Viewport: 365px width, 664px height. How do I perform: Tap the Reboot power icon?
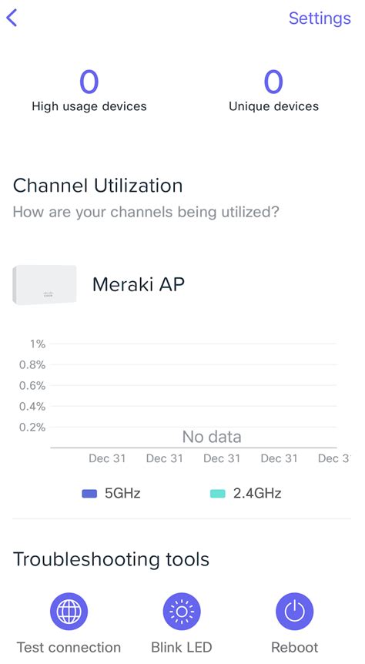(295, 611)
